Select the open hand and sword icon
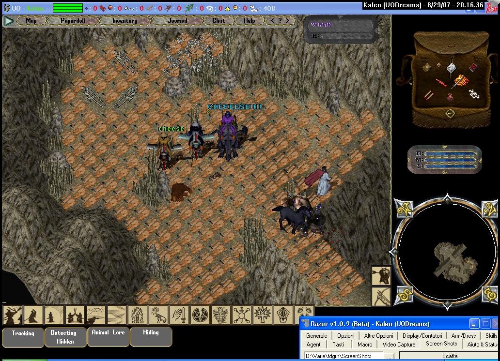This screenshot has width=500, height=361. pyautogui.click(x=179, y=315)
